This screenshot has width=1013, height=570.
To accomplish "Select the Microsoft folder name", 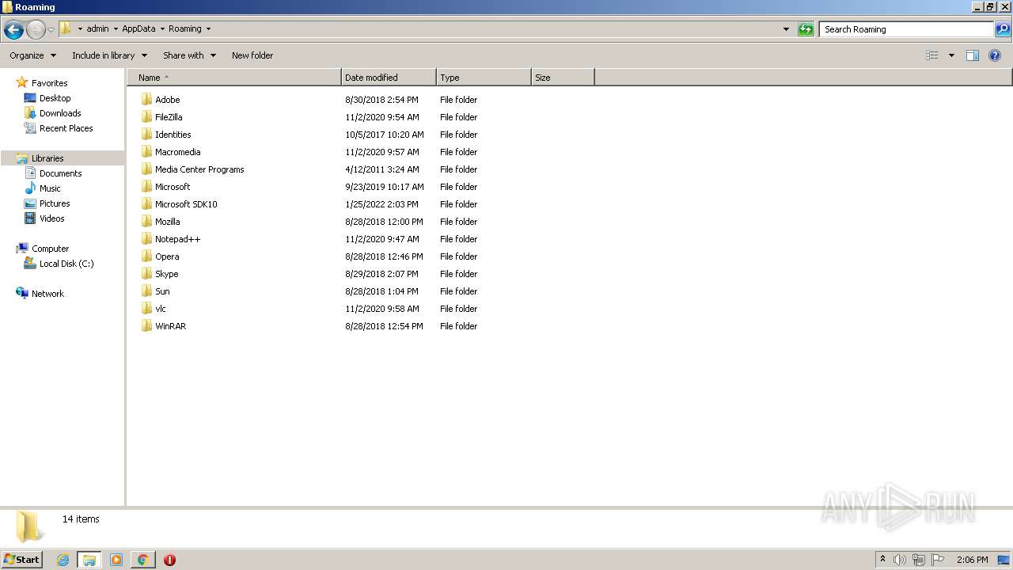I will (x=173, y=187).
